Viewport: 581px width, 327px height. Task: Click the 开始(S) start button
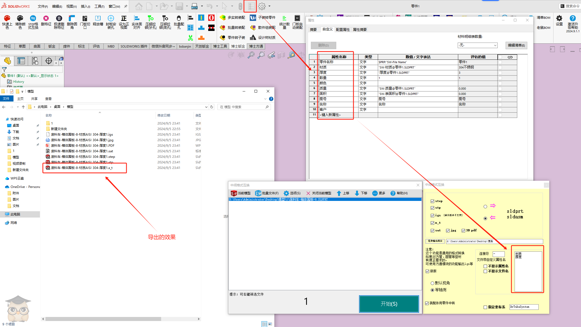[x=389, y=304]
